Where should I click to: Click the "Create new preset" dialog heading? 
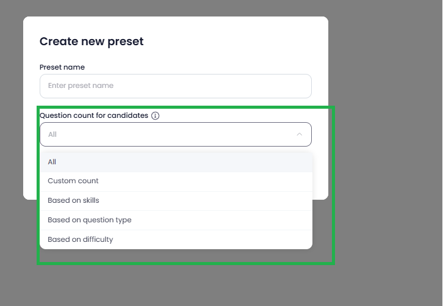[x=92, y=42]
